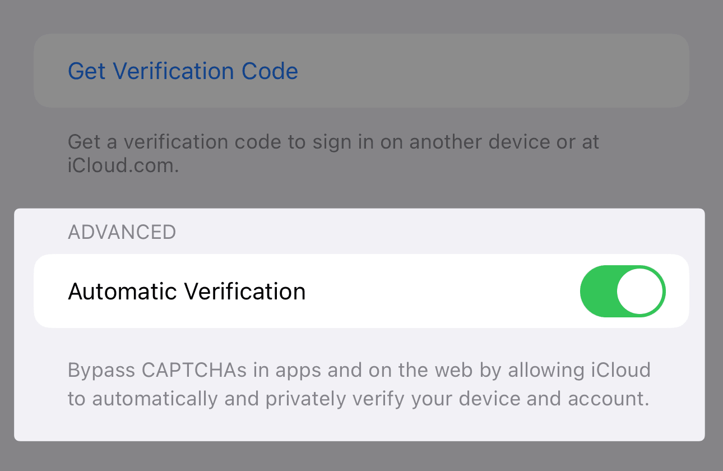Click the word iCloud.com in description

(123, 167)
